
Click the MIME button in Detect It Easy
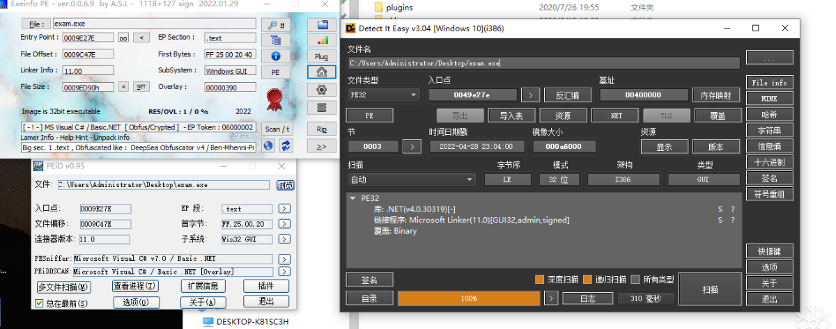pos(769,98)
